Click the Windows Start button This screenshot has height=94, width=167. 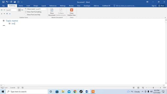click(x=3, y=92)
